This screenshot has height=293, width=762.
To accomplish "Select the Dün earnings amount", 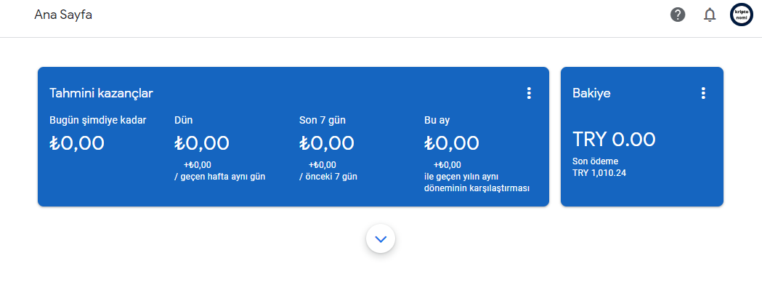I will 202,143.
